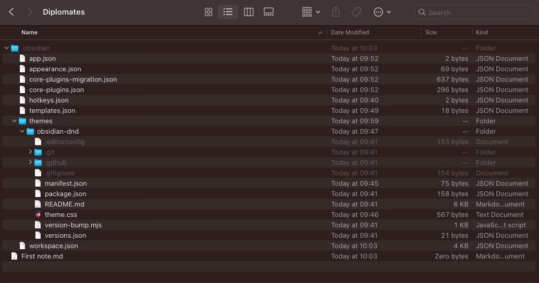
Task: Click the Diplomates window title
Action: (x=64, y=12)
